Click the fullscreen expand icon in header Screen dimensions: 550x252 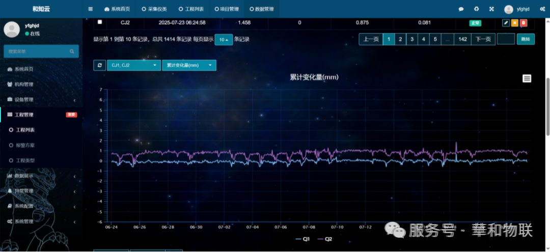(491, 9)
